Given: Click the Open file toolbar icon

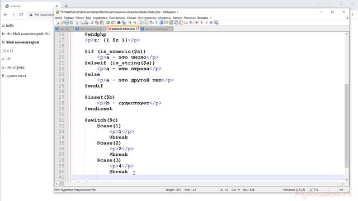Looking at the screenshot, I should click(61, 22).
